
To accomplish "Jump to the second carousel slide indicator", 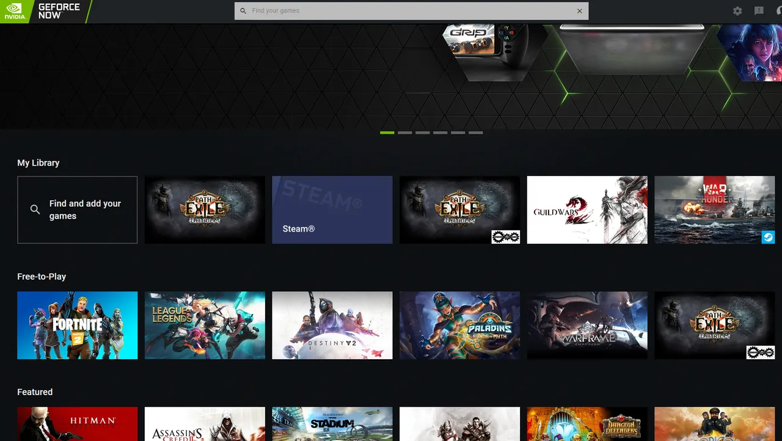I will (404, 133).
